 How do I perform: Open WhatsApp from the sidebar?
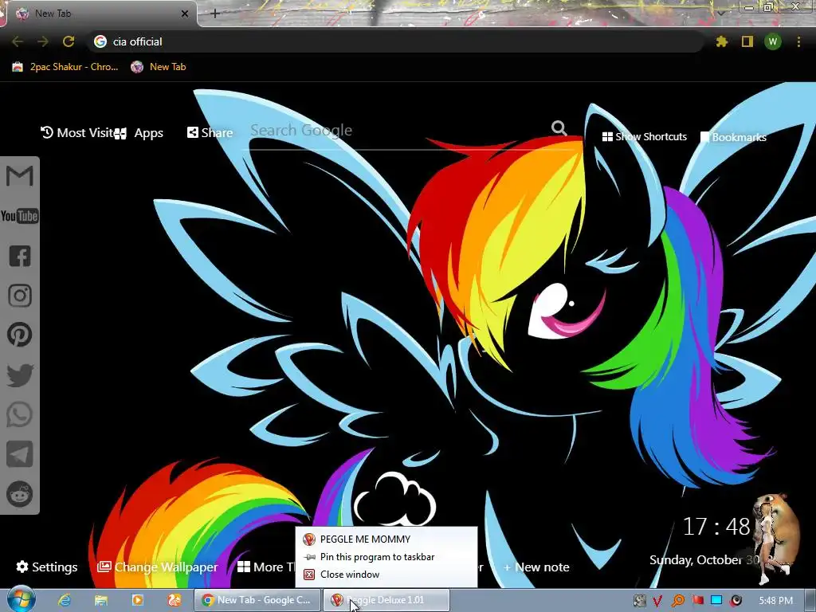(20, 414)
